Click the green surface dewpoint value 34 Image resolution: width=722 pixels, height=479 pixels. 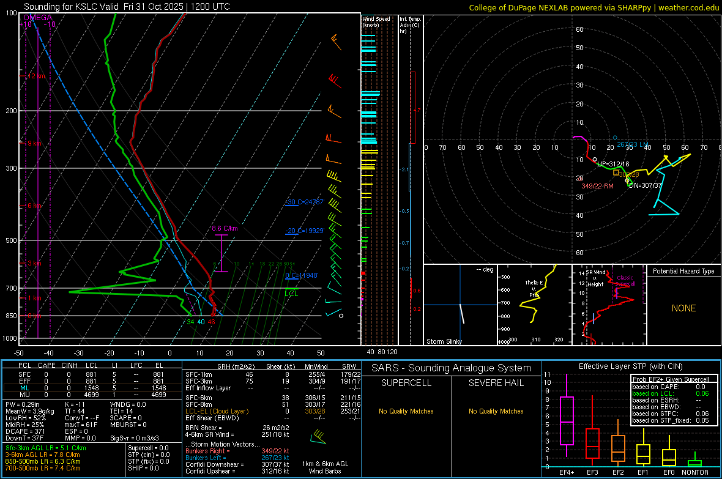click(x=191, y=322)
